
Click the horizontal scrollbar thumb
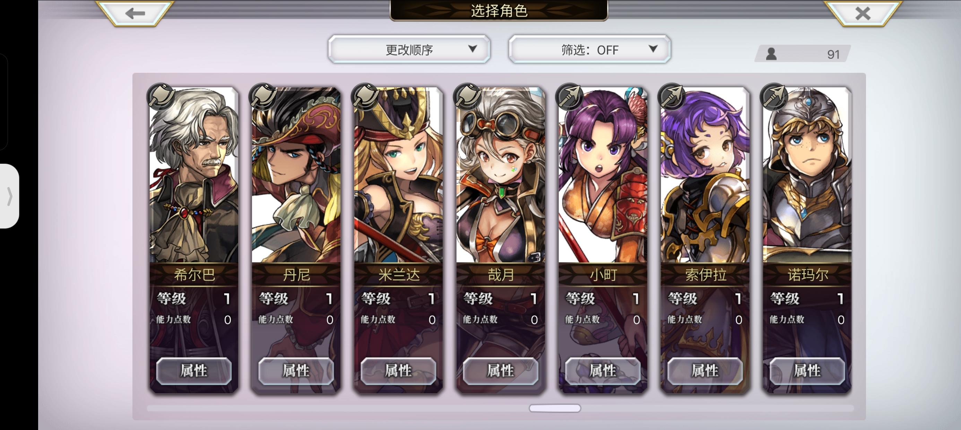(x=555, y=409)
